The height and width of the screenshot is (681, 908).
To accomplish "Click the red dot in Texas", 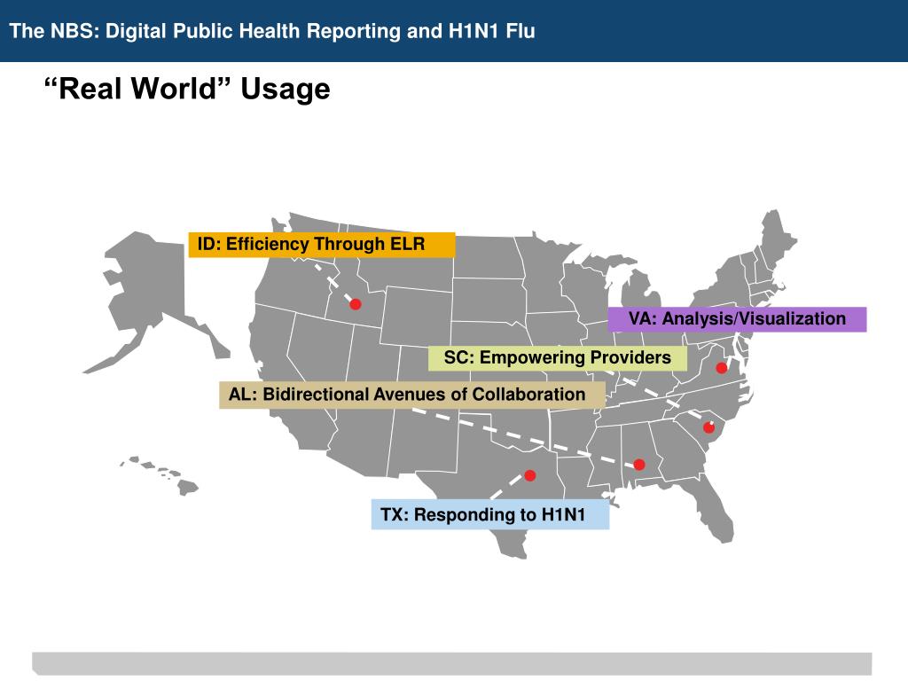I will click(x=530, y=475).
